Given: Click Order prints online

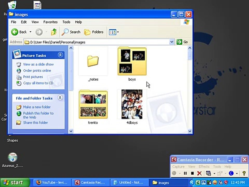Looking at the screenshot, I should (x=37, y=70).
